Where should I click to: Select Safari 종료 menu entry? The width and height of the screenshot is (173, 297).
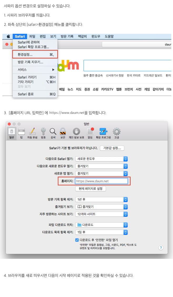[35, 94]
